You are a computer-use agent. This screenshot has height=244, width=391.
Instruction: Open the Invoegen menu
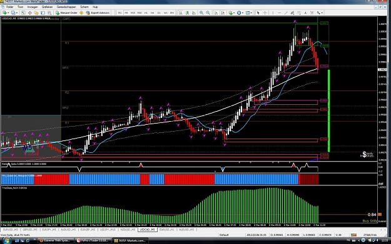(33, 7)
